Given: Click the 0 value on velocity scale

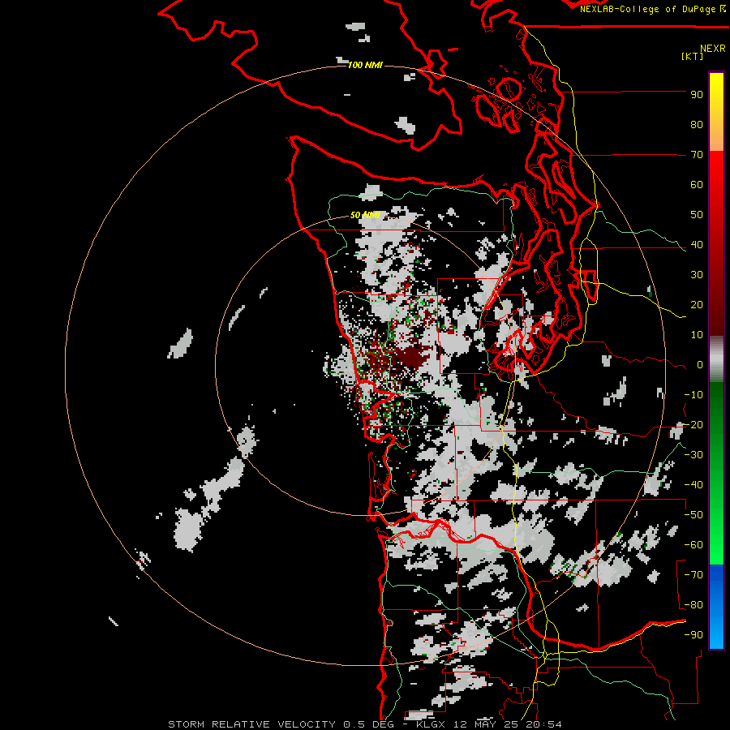Looking at the screenshot, I should (699, 365).
